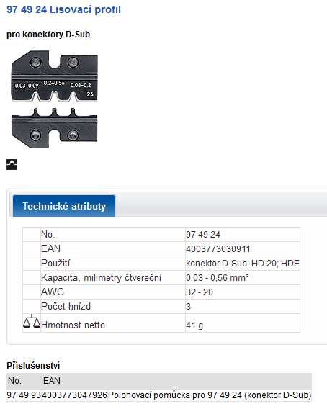The height and width of the screenshot is (409, 327).
Task: Click the AWG value 32 - 20
Action: (x=200, y=292)
